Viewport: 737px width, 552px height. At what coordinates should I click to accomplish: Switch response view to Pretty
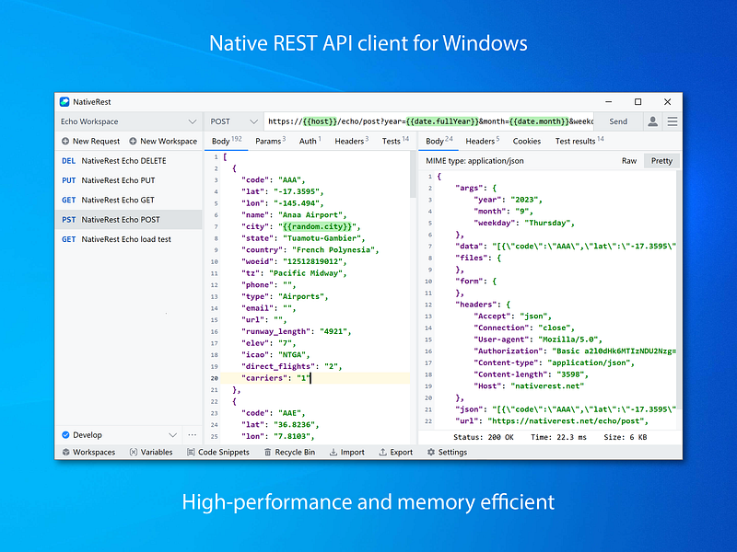[661, 160]
